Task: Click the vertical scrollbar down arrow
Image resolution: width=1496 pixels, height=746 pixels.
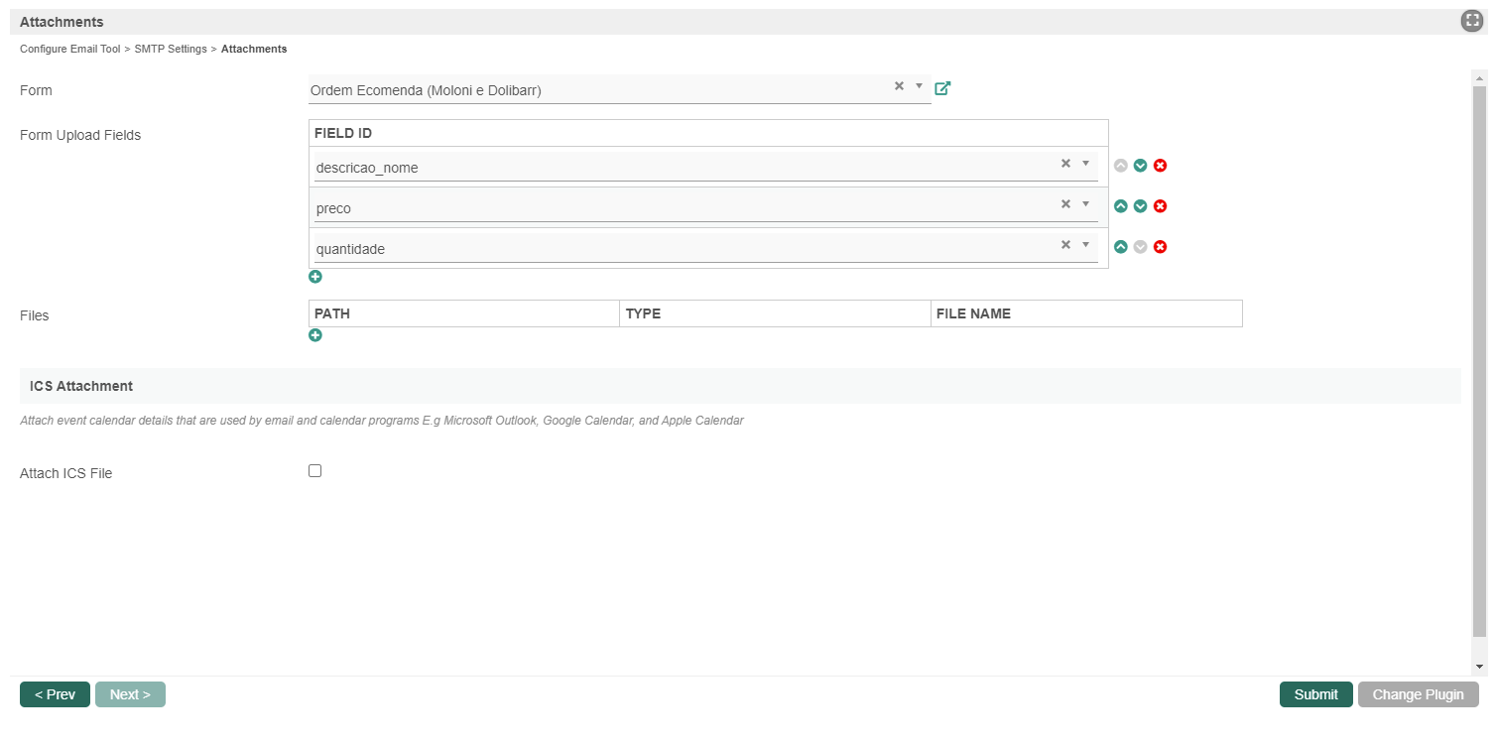Action: [x=1479, y=667]
